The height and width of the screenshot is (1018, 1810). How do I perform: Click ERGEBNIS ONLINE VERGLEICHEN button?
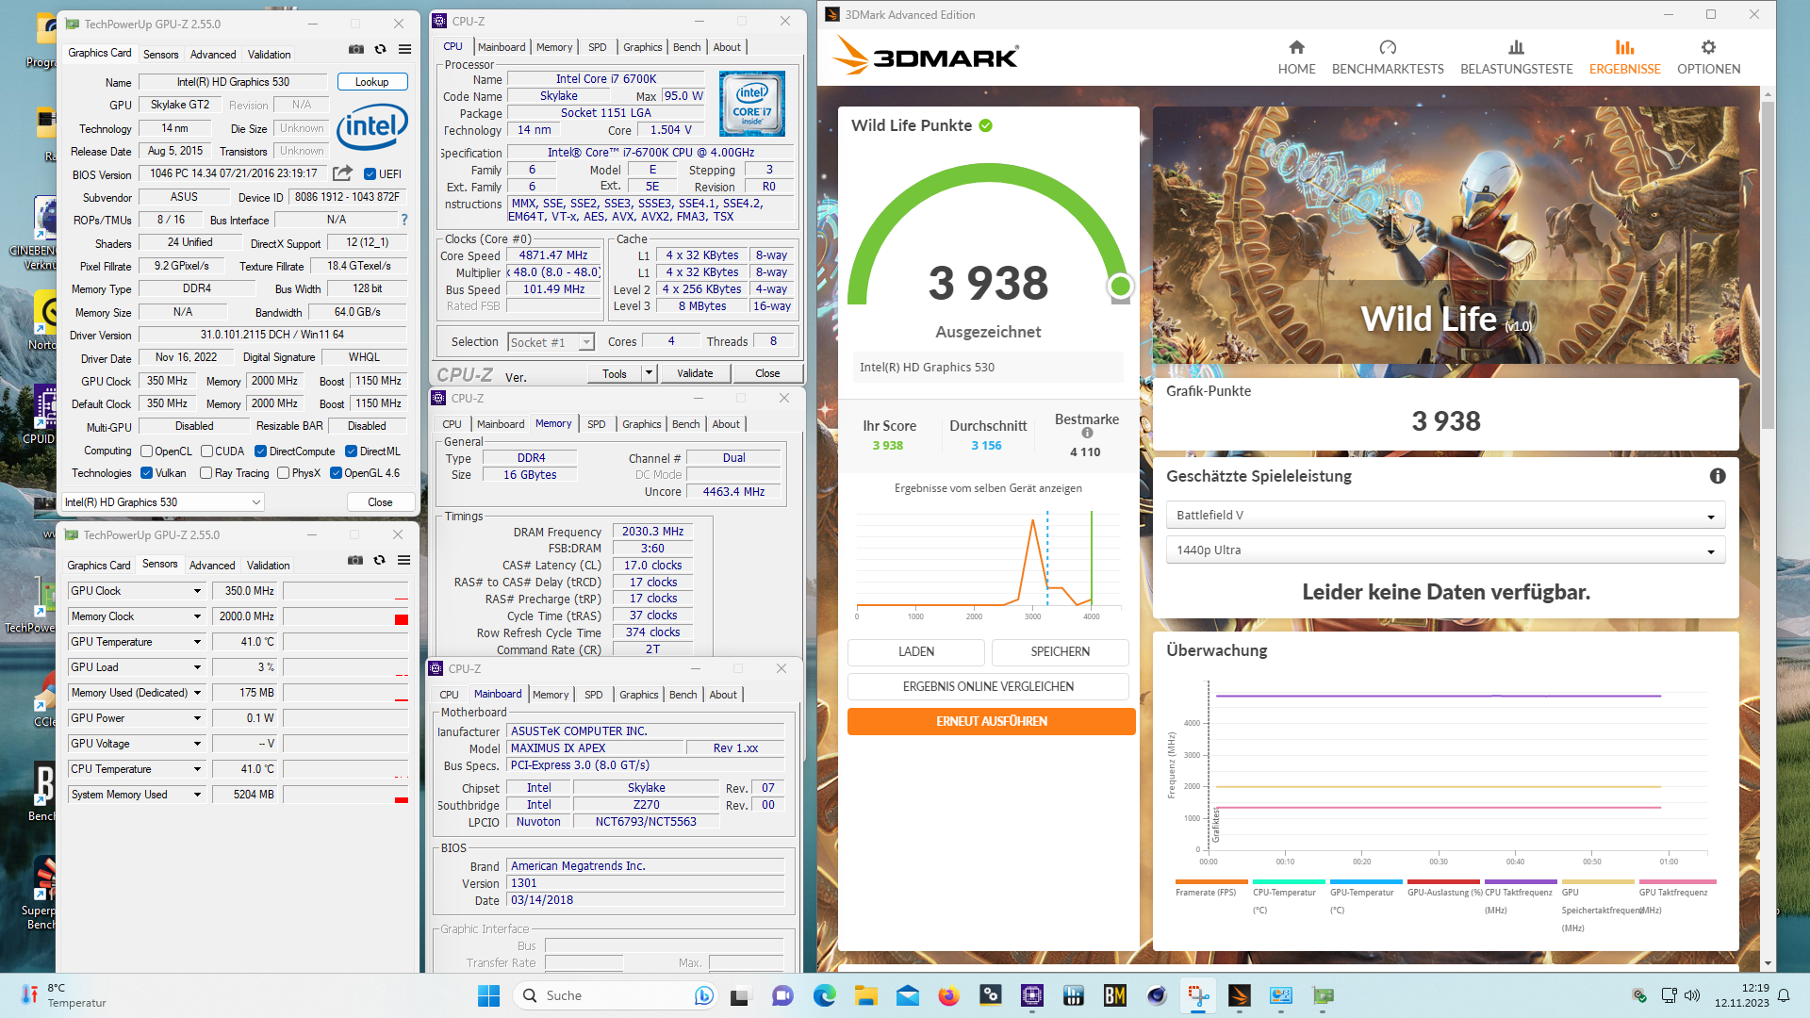tap(988, 686)
